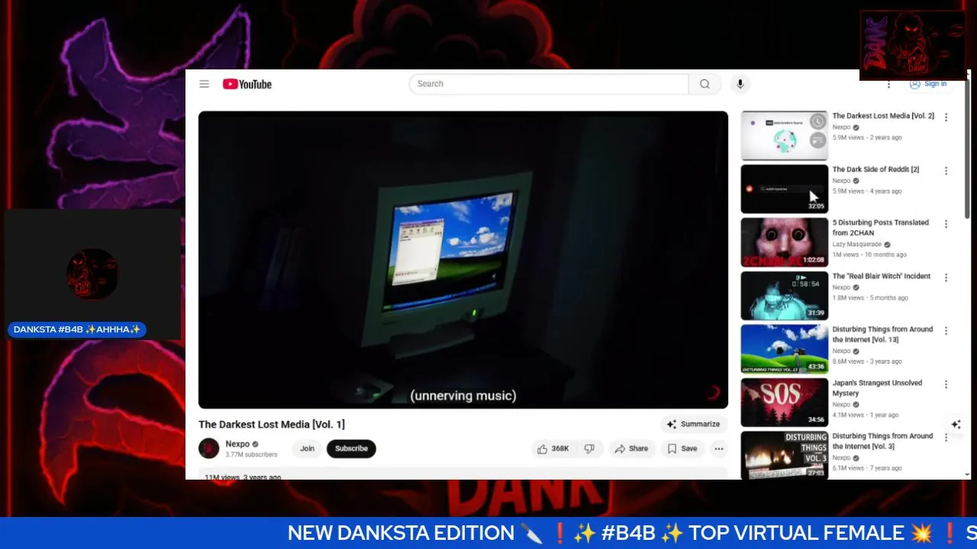Click the video player area
This screenshot has height=549, width=977.
pos(463,260)
